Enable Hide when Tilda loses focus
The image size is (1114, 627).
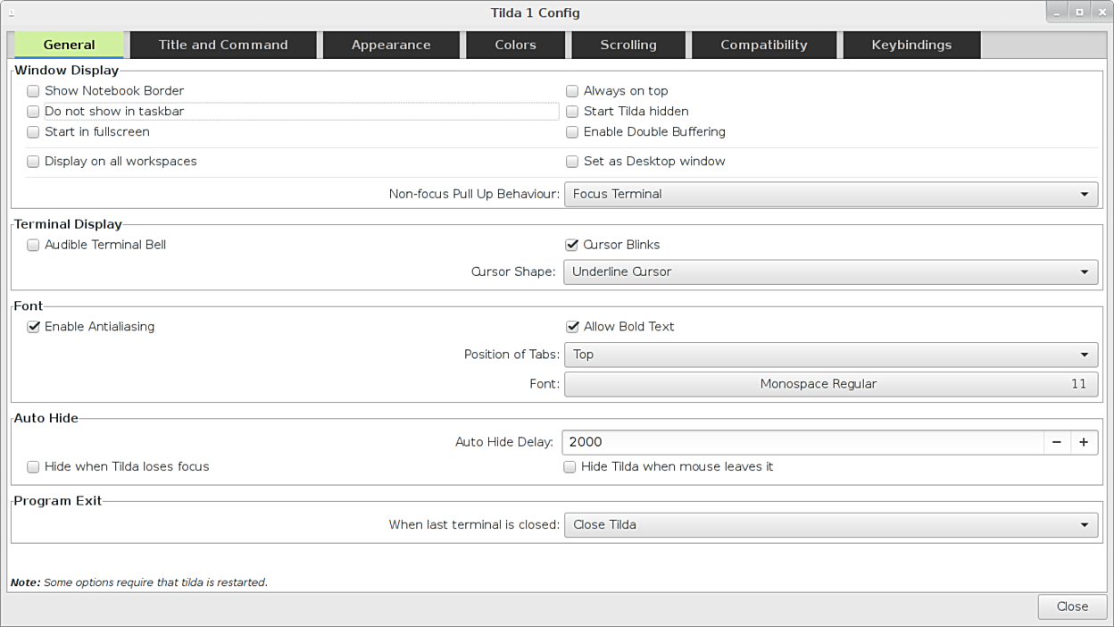(x=33, y=467)
